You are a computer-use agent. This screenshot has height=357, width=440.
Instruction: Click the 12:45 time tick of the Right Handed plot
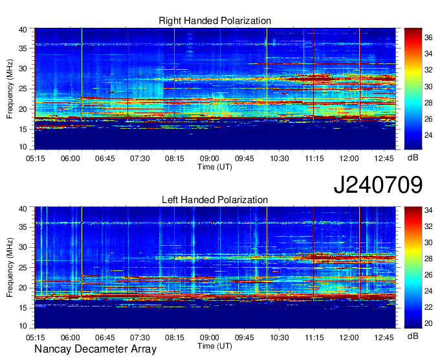coord(384,158)
